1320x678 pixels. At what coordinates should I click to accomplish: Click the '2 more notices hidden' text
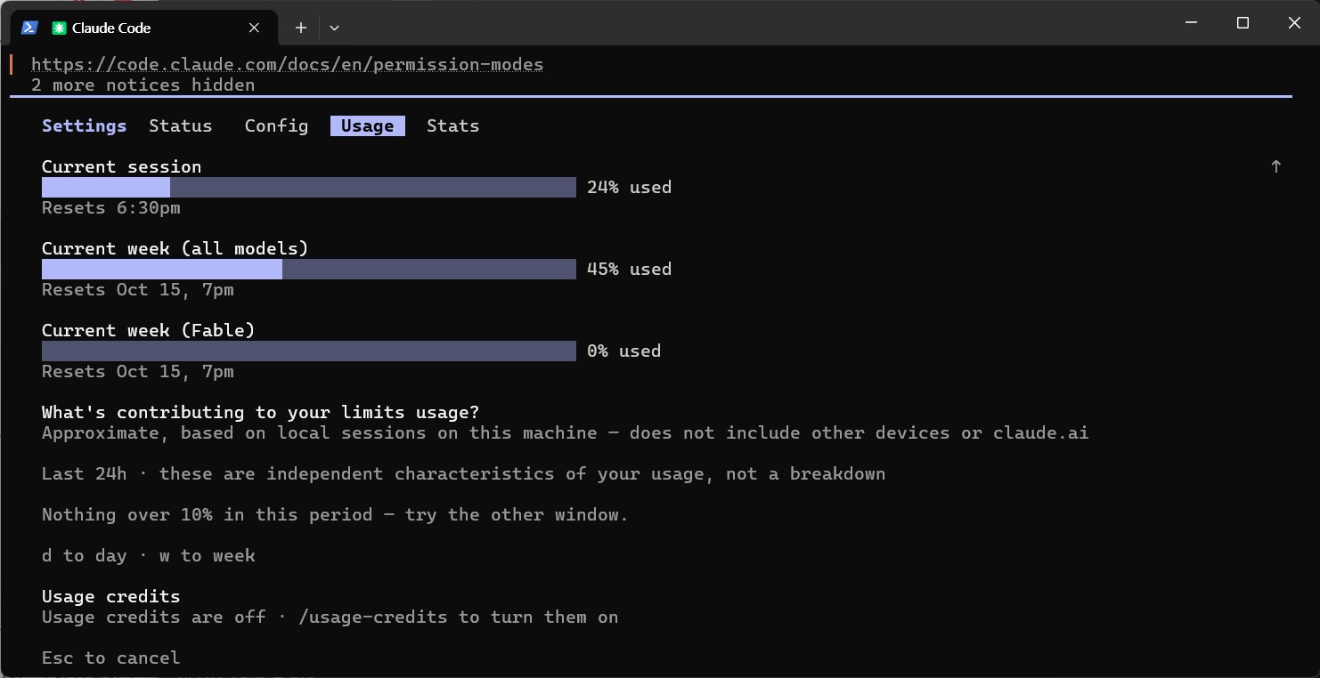[143, 85]
